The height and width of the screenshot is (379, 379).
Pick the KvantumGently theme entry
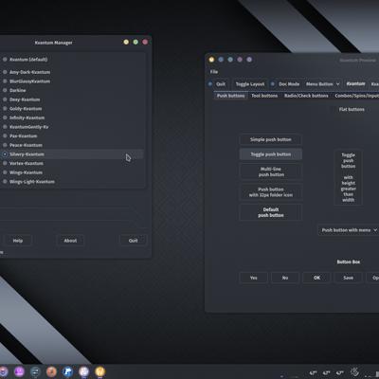coord(28,127)
